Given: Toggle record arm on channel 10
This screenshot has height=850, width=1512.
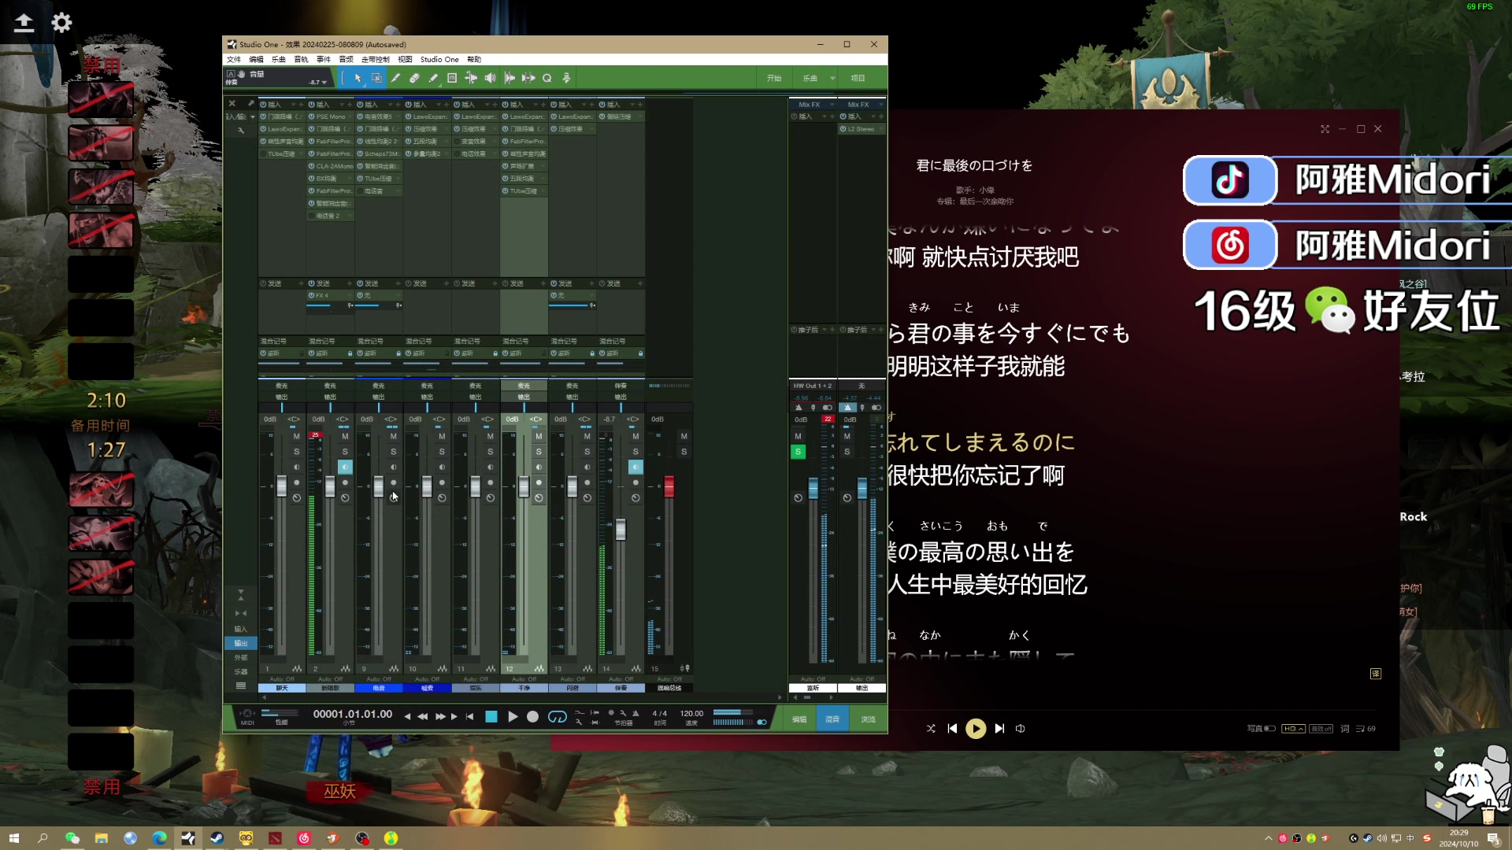Looking at the screenshot, I should (442, 482).
